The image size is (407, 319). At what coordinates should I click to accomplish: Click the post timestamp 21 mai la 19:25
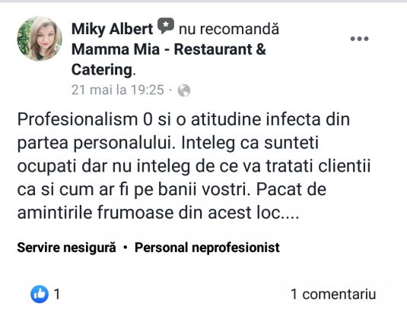(118, 90)
